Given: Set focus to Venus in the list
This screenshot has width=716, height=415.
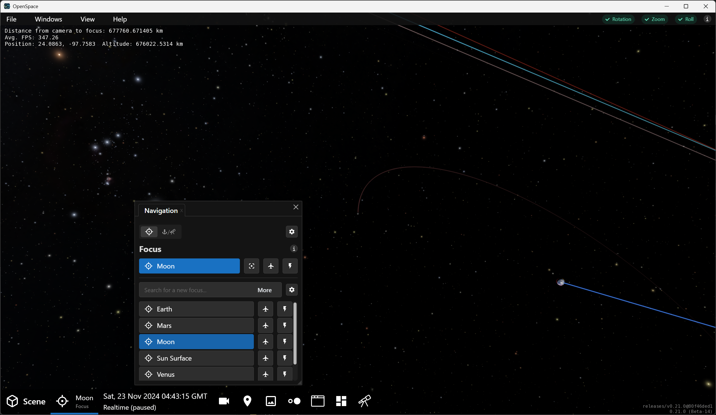Looking at the screenshot, I should point(196,374).
